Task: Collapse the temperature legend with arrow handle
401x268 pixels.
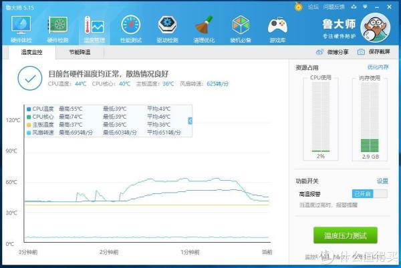Action: [190, 121]
